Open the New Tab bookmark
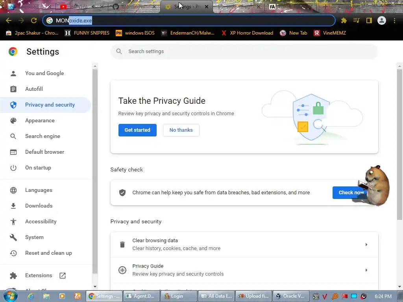403x302 pixels. click(x=294, y=33)
